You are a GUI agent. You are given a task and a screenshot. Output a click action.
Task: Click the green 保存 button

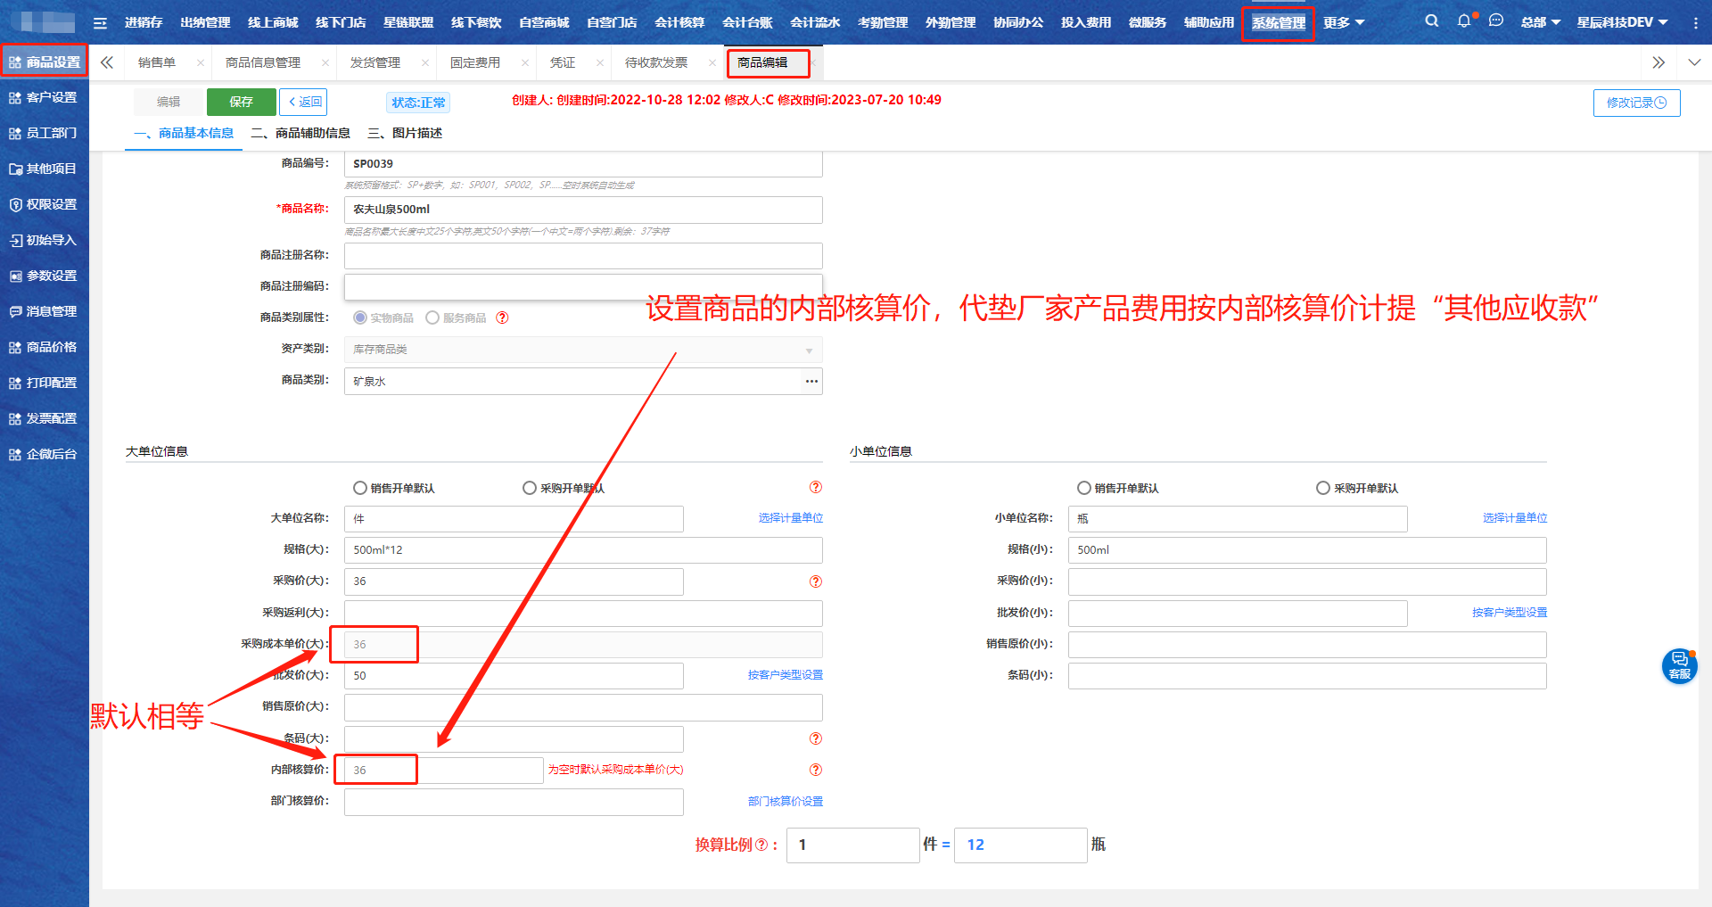click(x=241, y=103)
